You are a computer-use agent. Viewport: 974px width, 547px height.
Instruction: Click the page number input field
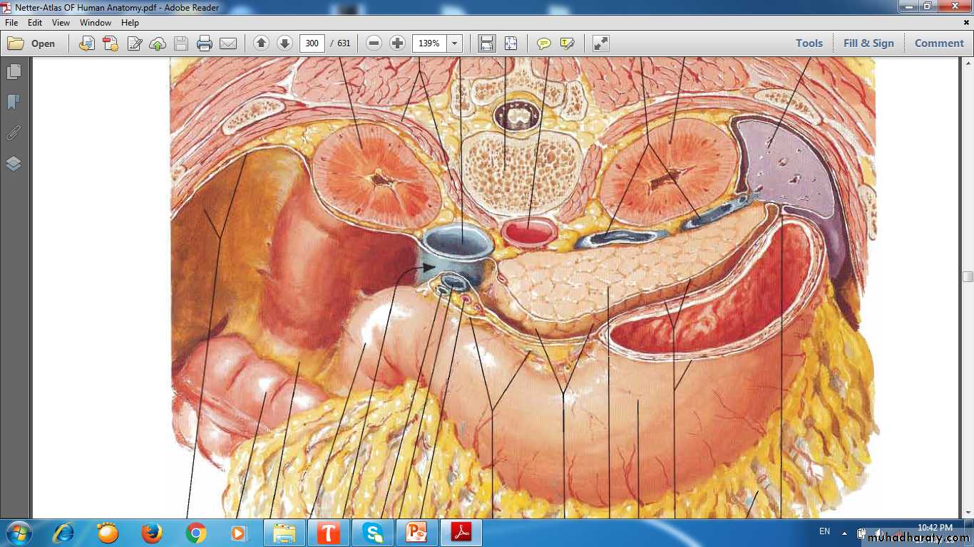tap(312, 43)
